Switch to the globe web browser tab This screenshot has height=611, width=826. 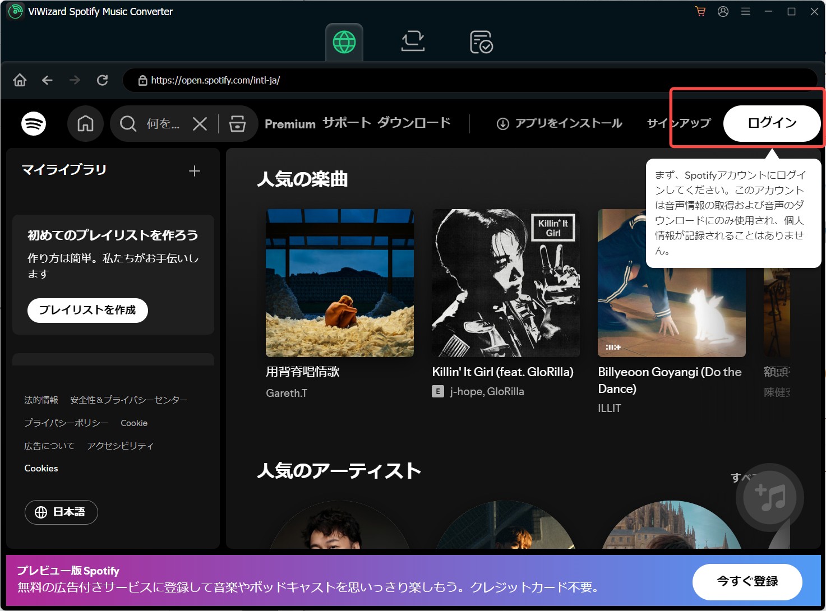(344, 42)
